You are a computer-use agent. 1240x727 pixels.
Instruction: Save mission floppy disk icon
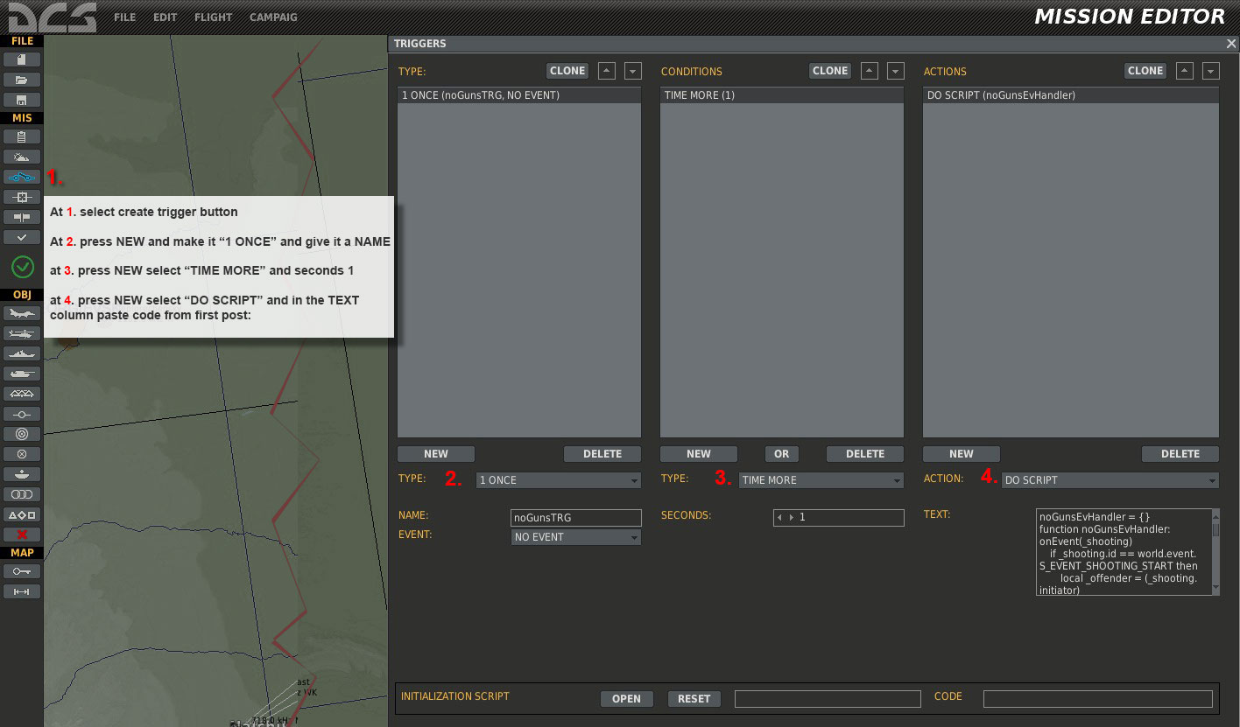click(x=22, y=101)
